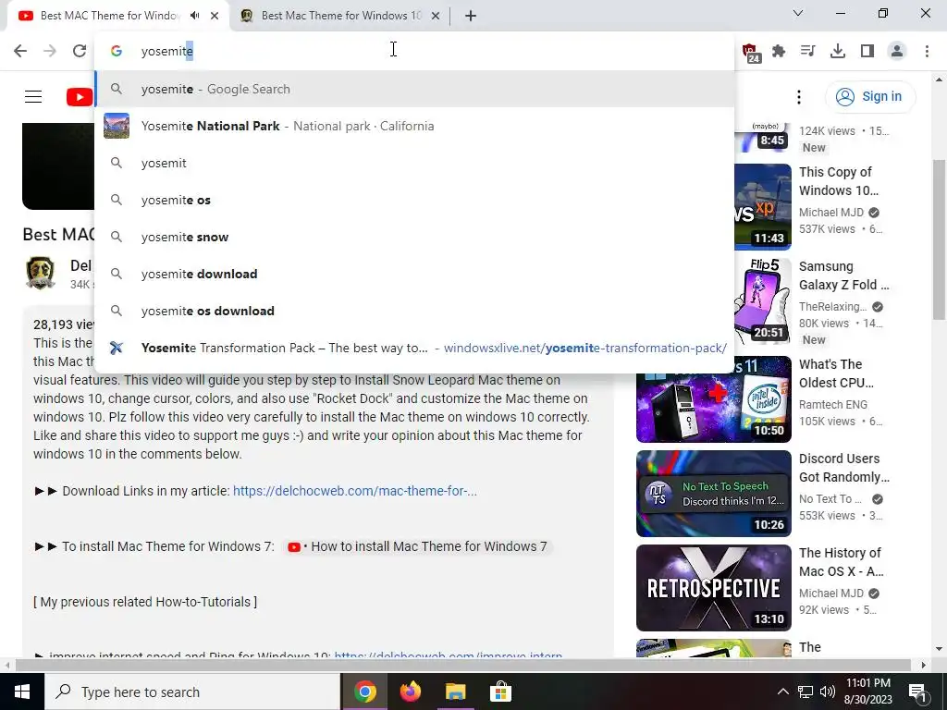Open YouTube settings three-dot menu
947x710 pixels.
(x=798, y=96)
